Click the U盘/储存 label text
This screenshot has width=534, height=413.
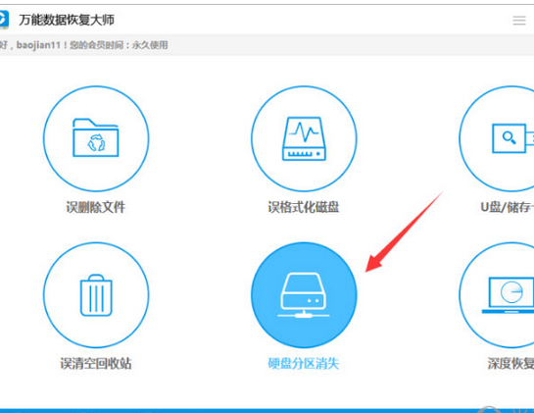point(508,207)
